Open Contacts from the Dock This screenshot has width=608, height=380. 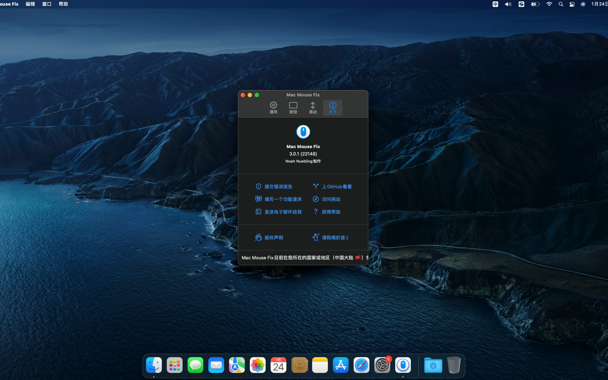point(299,365)
